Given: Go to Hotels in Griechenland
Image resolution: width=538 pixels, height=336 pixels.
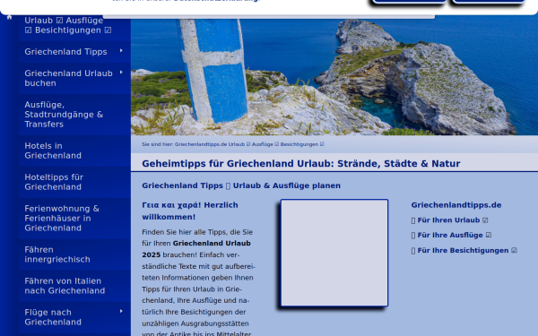Looking at the screenshot, I should (74, 151).
